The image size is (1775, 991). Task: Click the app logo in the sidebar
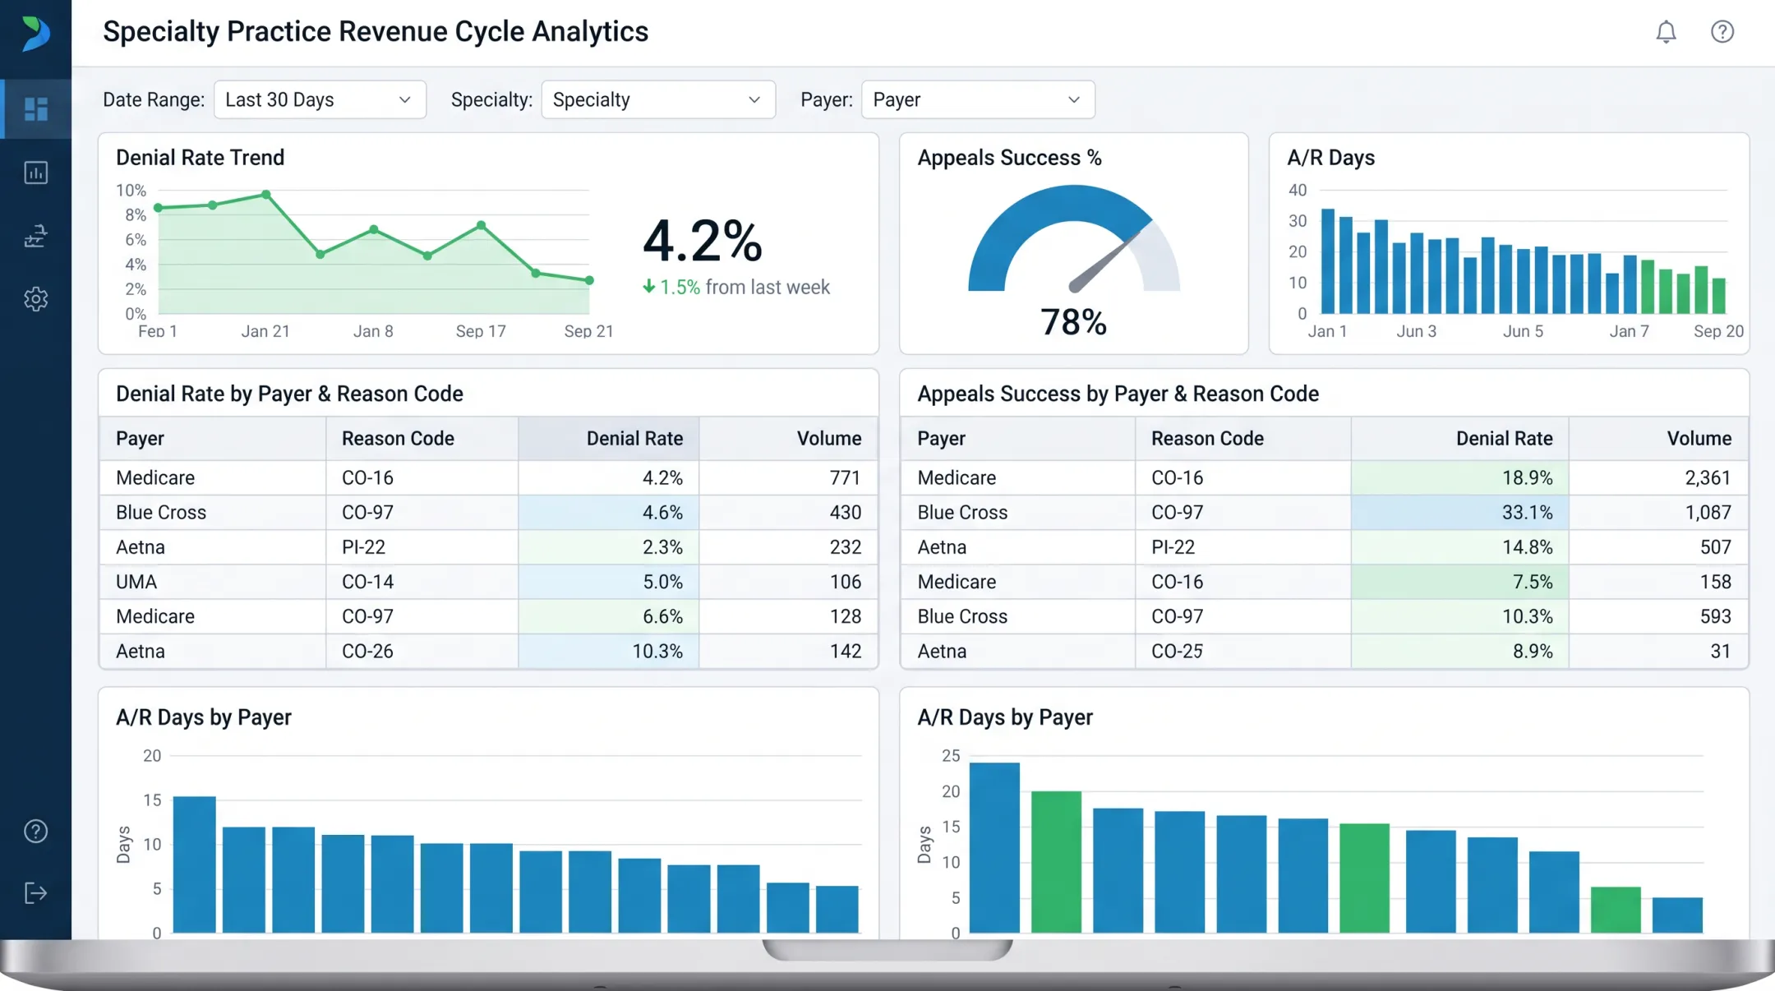click(35, 33)
